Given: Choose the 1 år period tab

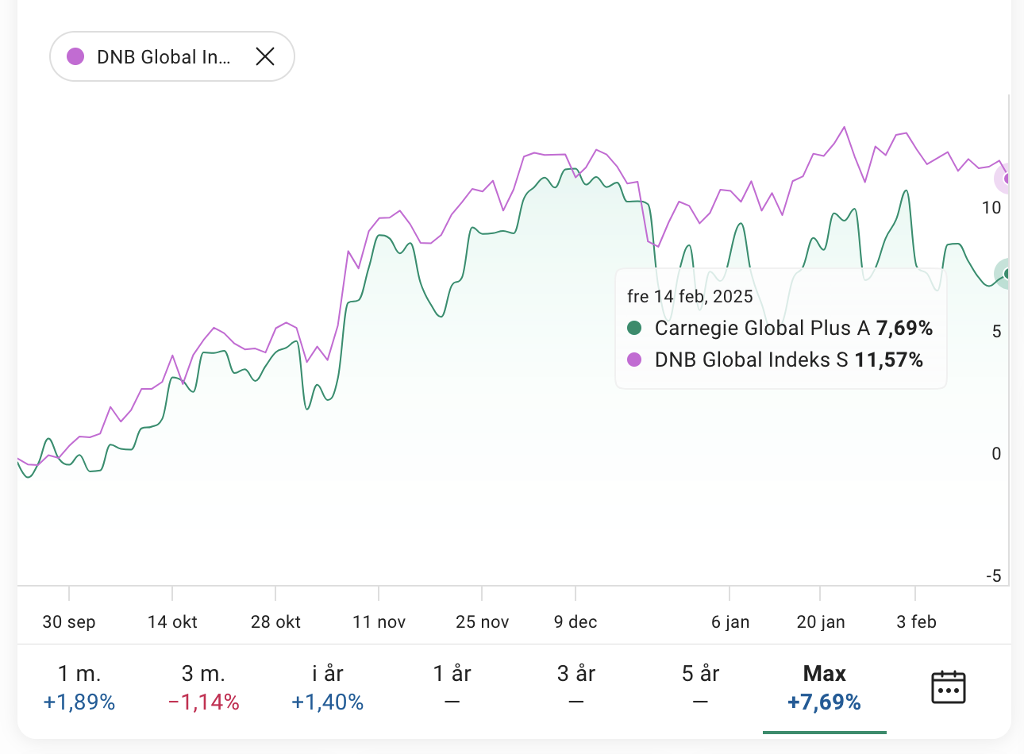Looking at the screenshot, I should pos(452,687).
